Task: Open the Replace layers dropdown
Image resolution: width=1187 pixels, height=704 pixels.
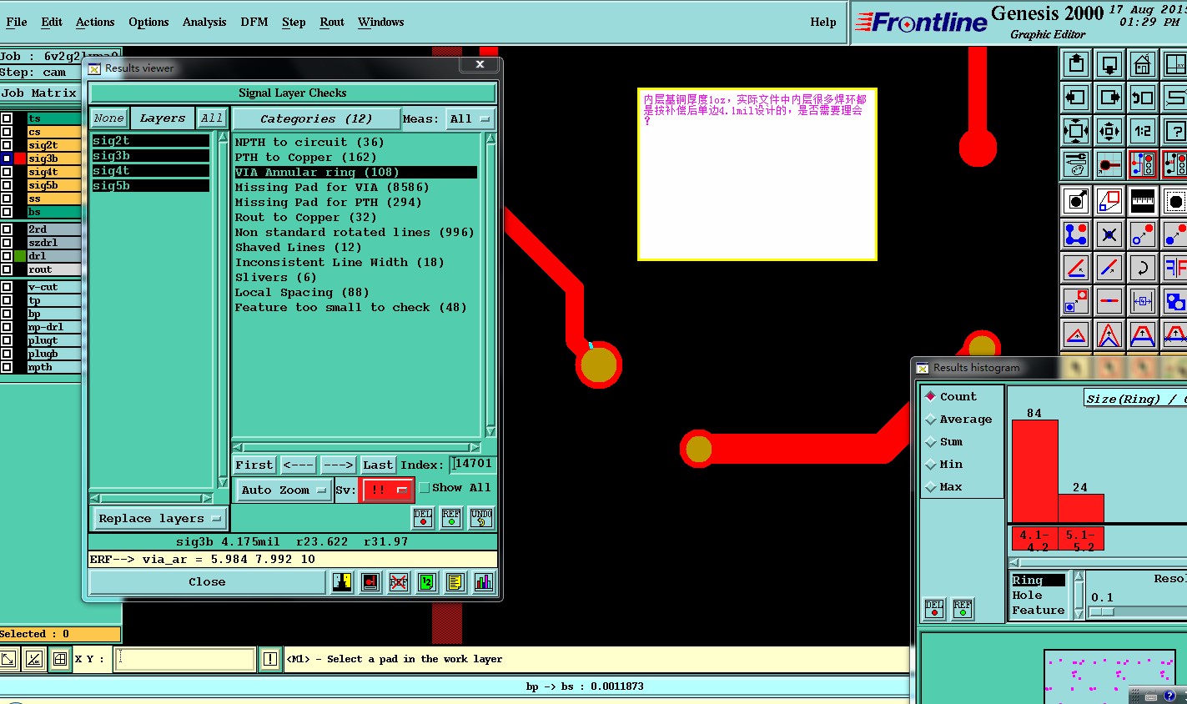Action: click(x=159, y=518)
